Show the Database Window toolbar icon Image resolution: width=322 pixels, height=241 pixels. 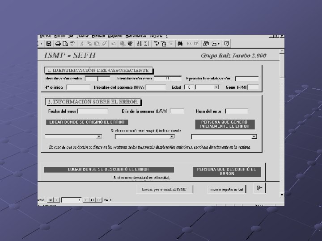point(206,44)
